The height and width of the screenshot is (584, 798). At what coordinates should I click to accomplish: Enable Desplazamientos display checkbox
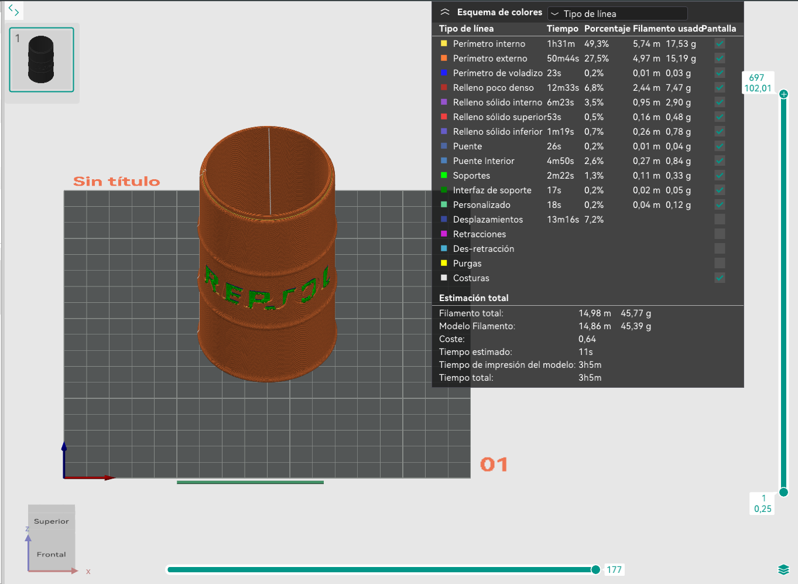[720, 219]
